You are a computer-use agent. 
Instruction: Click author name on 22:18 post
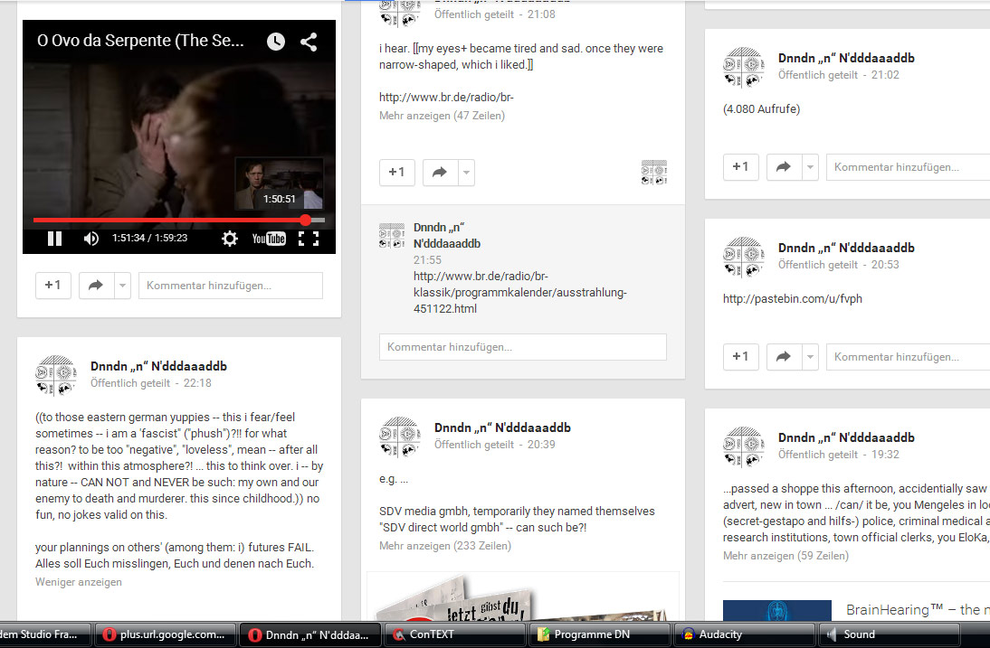[158, 366]
